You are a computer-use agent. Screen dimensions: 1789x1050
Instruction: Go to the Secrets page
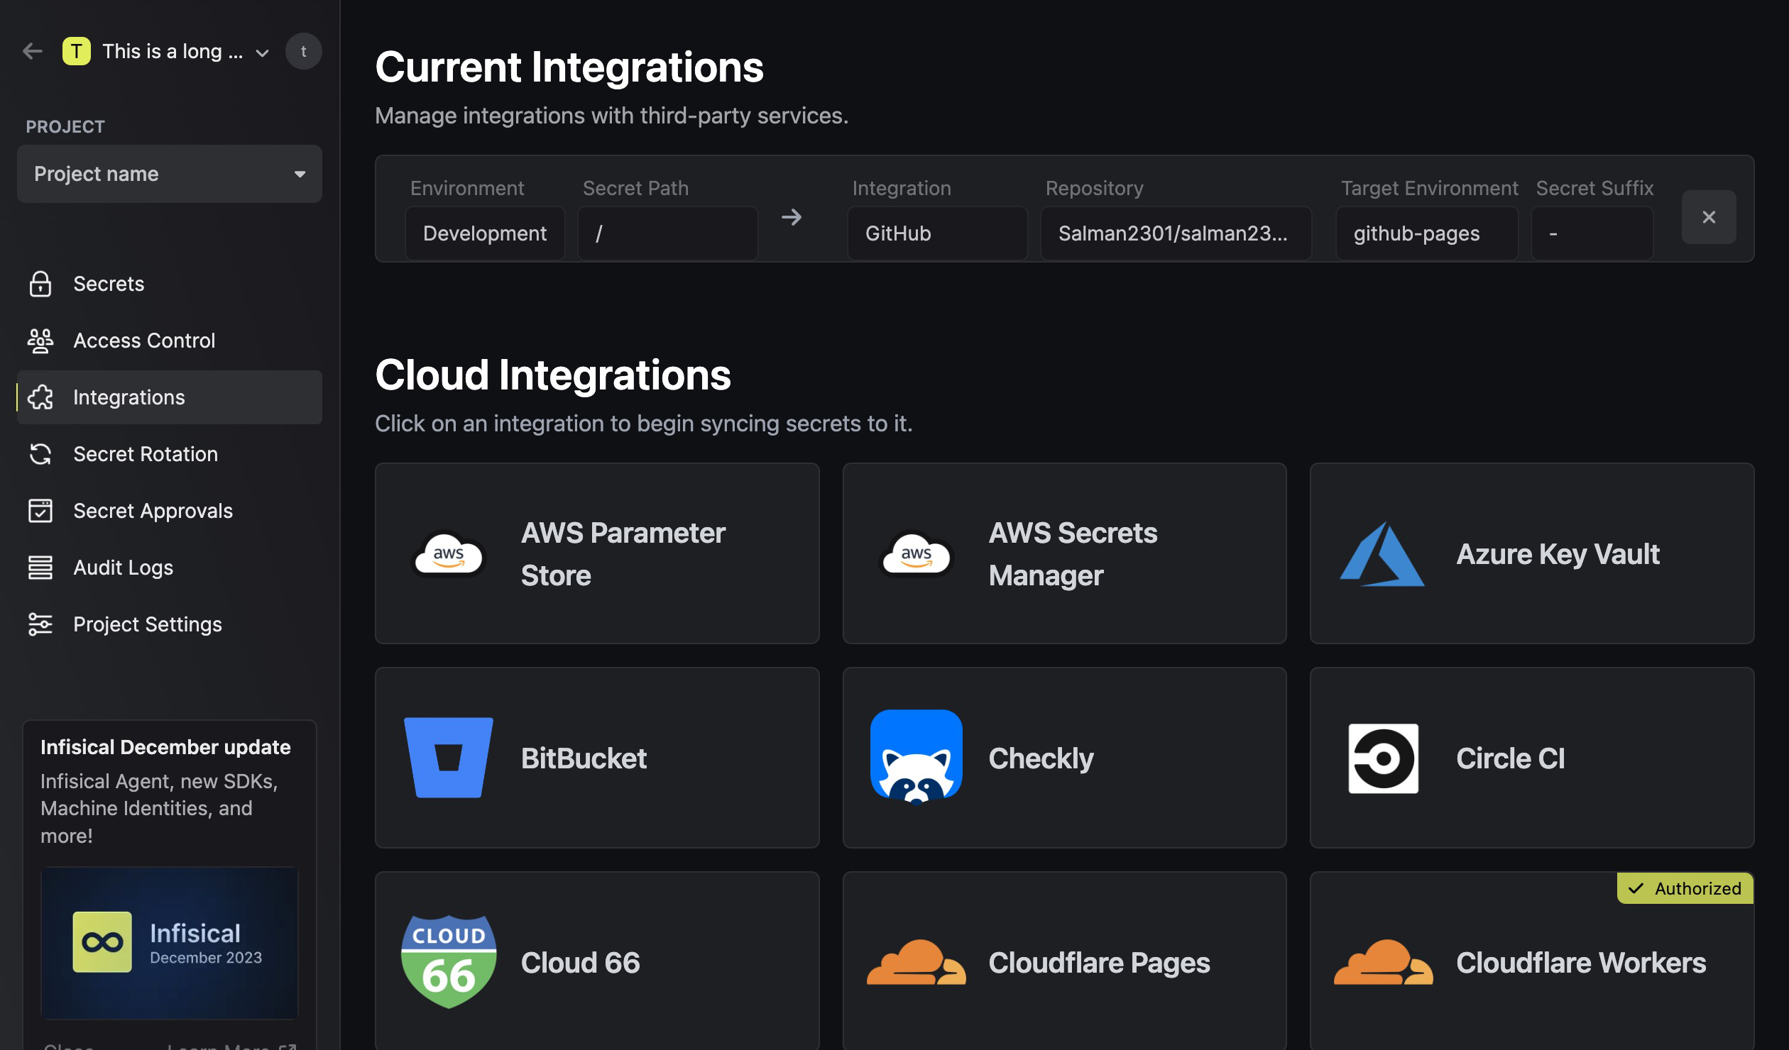(x=170, y=284)
